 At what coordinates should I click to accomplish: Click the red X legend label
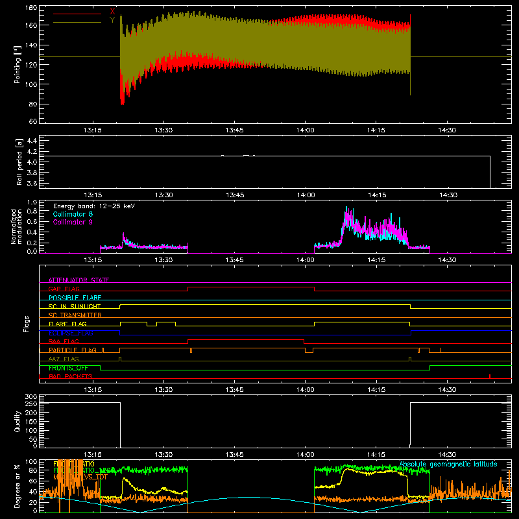(x=112, y=11)
